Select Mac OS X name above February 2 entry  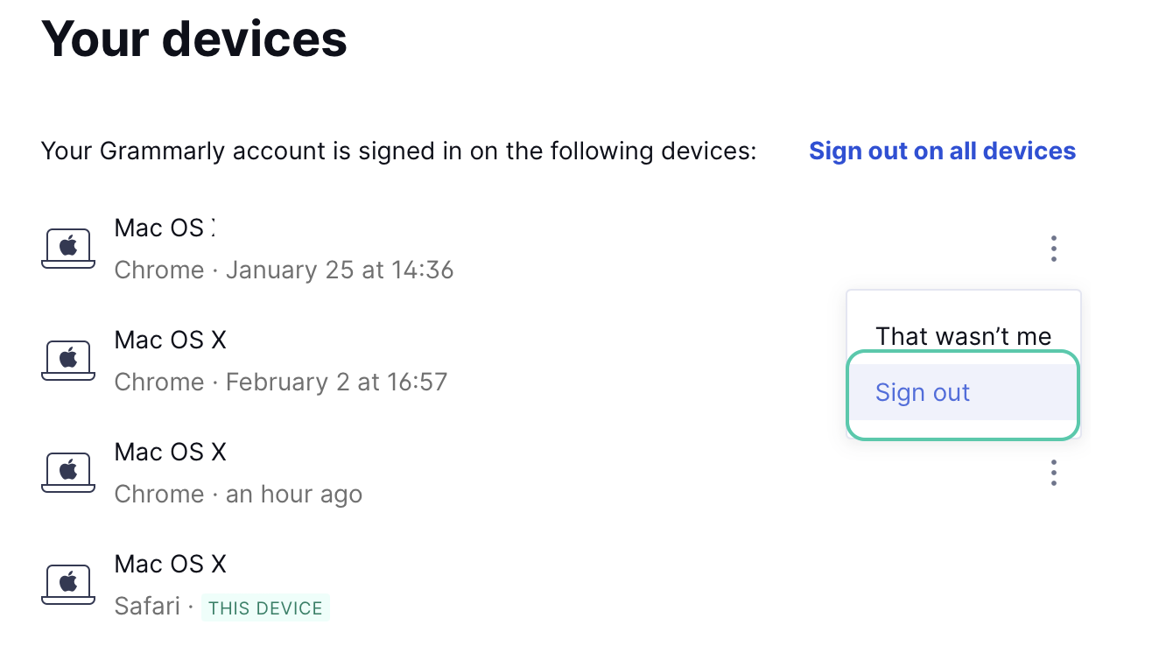pyautogui.click(x=170, y=340)
